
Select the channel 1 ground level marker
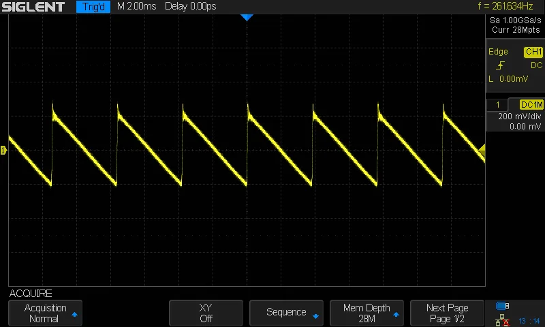click(3, 150)
